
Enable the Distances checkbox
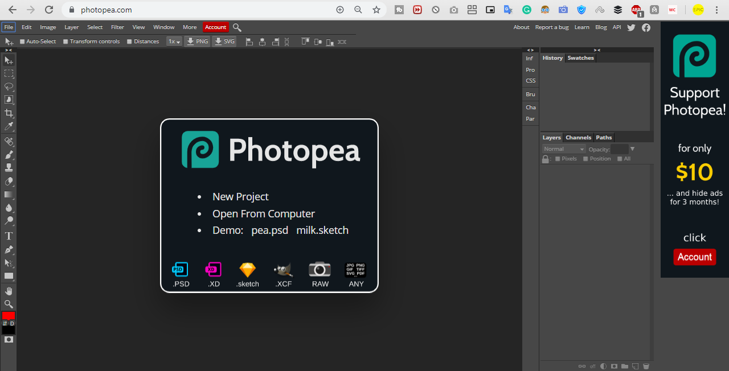coord(129,42)
